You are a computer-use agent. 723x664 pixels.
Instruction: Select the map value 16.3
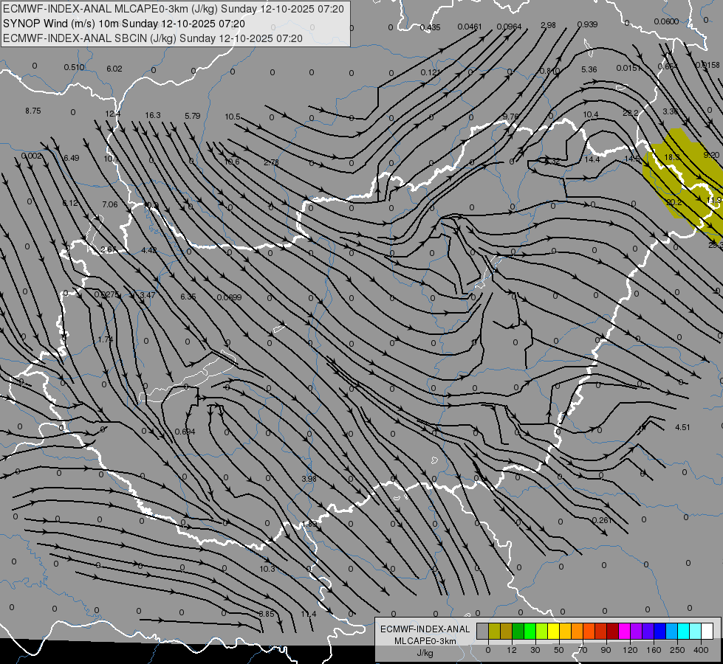[153, 115]
